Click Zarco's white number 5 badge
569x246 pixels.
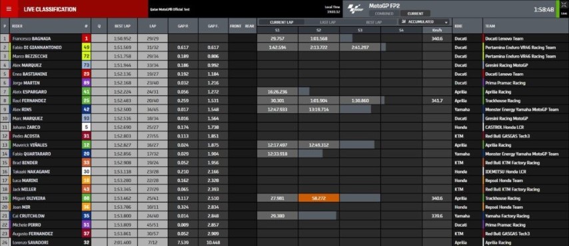pyautogui.click(x=87, y=127)
